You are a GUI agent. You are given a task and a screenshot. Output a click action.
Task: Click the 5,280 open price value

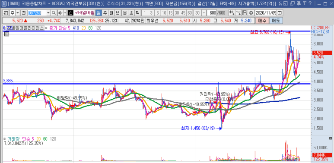206,21
